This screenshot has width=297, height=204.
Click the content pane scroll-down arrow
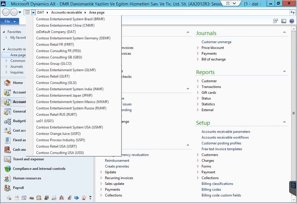[x=294, y=199]
